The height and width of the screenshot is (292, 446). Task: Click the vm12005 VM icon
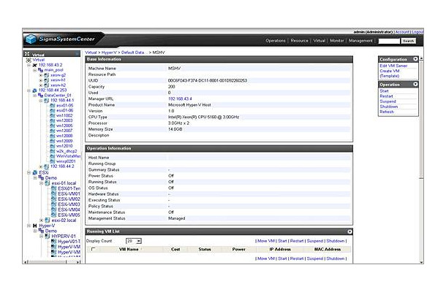pyautogui.click(x=53, y=126)
